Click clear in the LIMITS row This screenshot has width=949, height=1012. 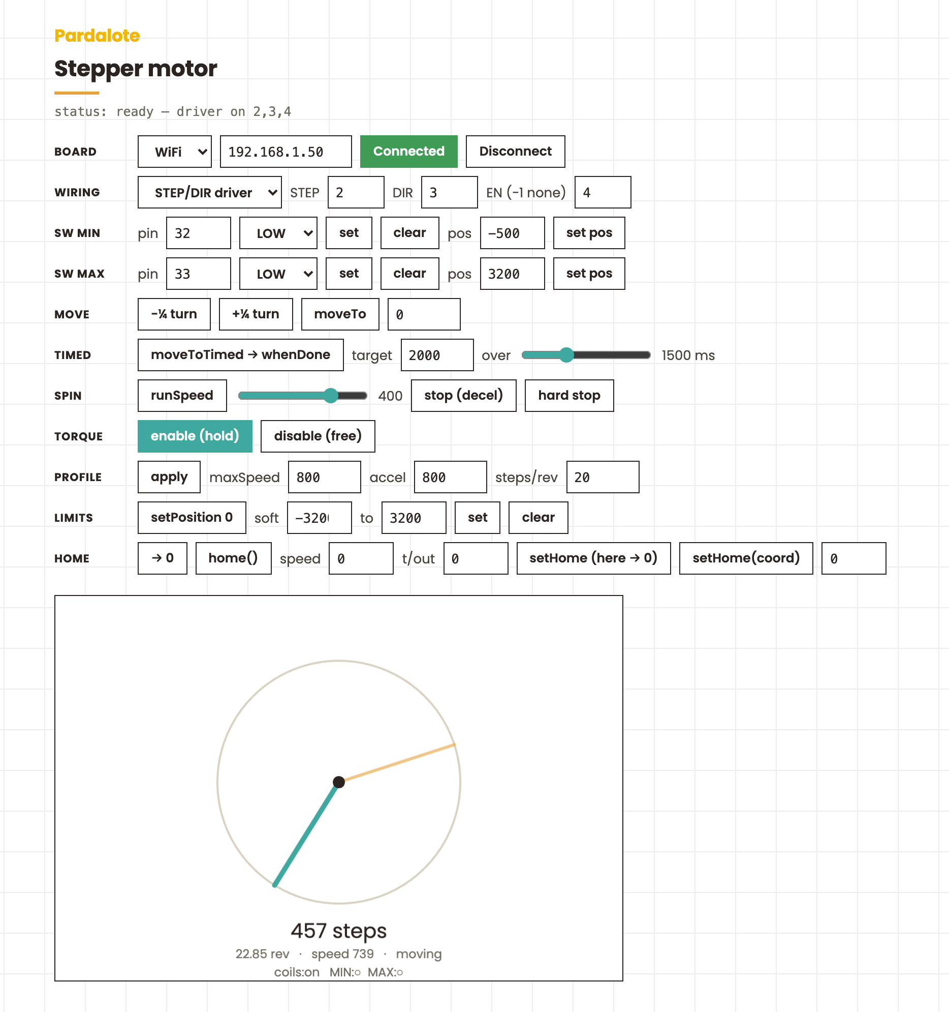pos(538,518)
